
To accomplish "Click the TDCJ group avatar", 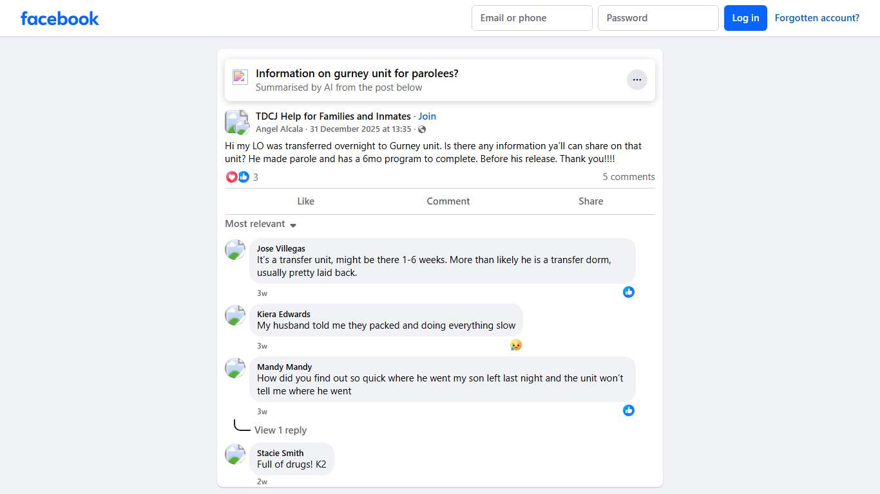I will pos(236,122).
